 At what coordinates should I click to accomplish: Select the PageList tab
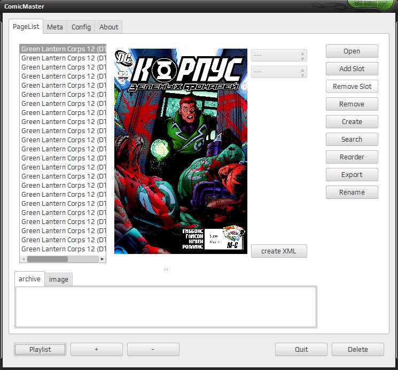coord(26,26)
